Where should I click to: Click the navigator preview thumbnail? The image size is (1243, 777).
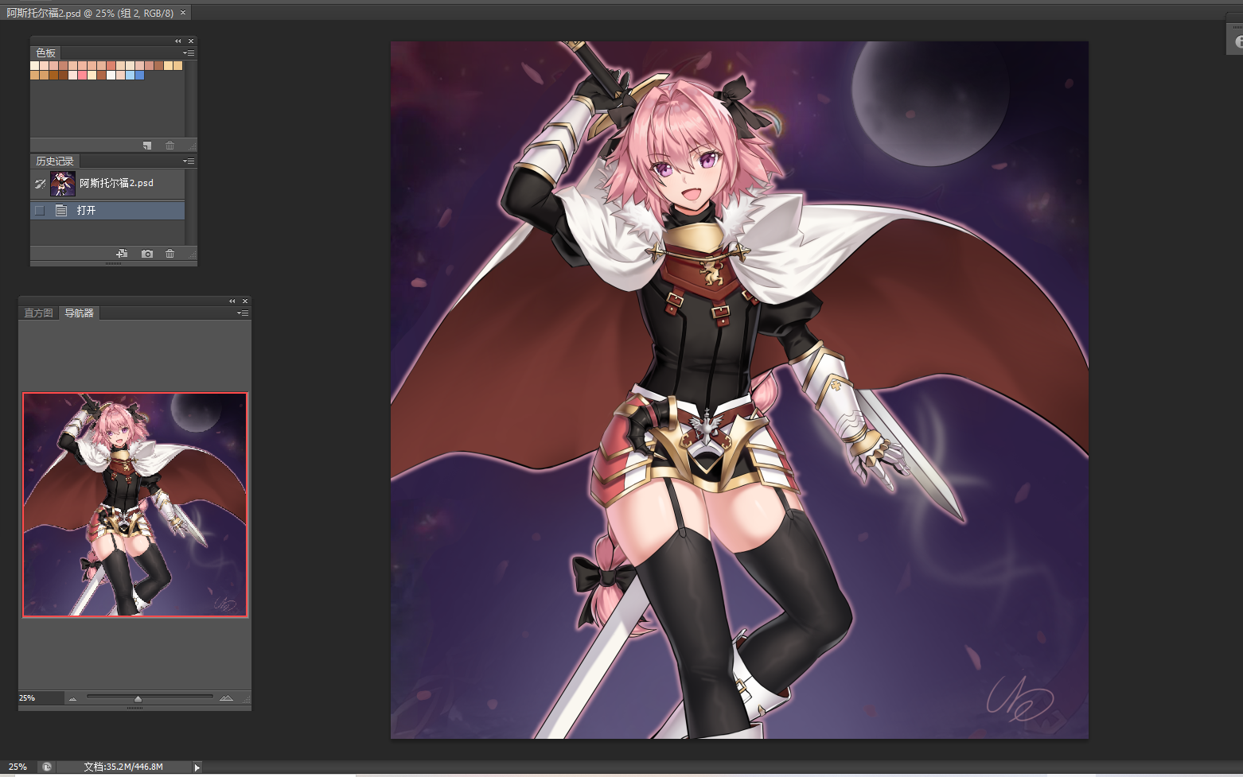(x=135, y=504)
